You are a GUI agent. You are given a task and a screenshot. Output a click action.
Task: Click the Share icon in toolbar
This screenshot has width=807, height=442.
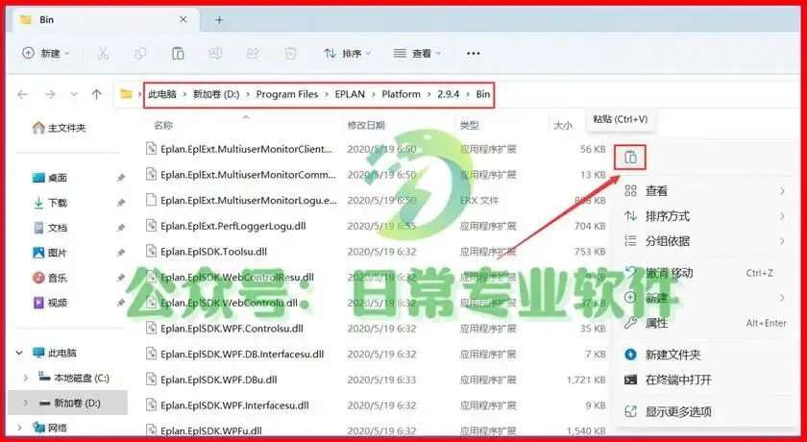(253, 53)
